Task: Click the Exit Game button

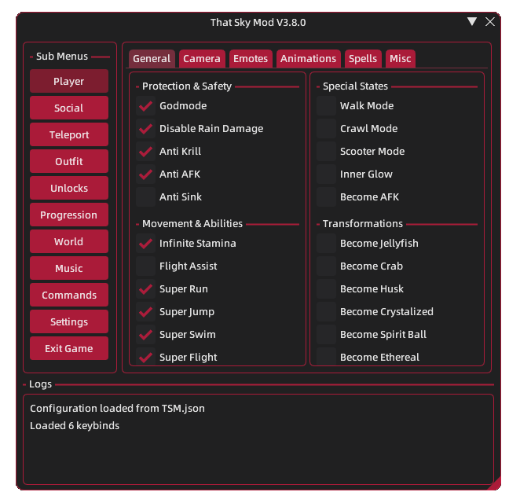Action: coord(69,348)
